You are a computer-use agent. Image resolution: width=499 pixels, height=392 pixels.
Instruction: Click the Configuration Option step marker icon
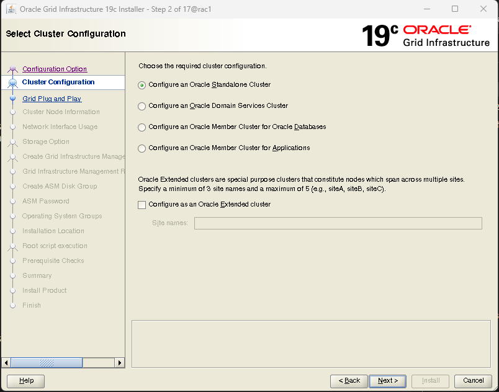(x=13, y=69)
